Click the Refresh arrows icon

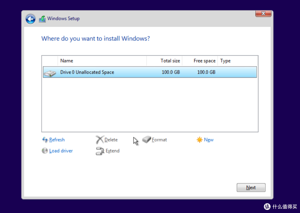click(x=45, y=140)
